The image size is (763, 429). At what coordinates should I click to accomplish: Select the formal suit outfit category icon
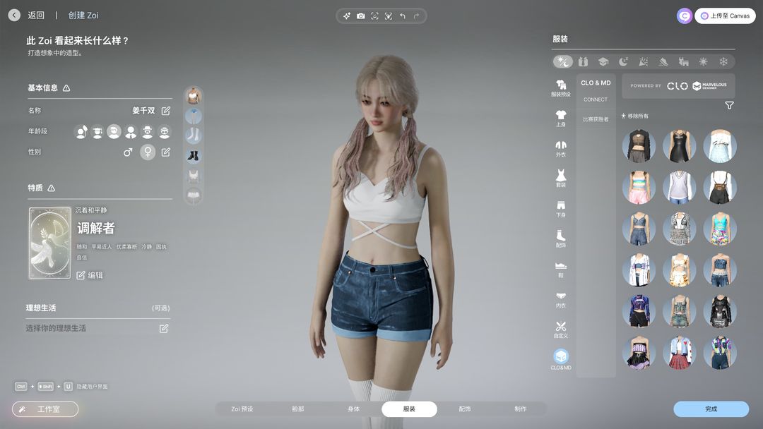click(583, 61)
